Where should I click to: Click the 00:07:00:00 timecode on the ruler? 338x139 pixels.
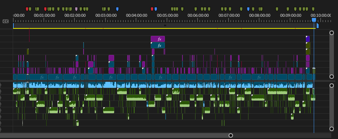229,16
